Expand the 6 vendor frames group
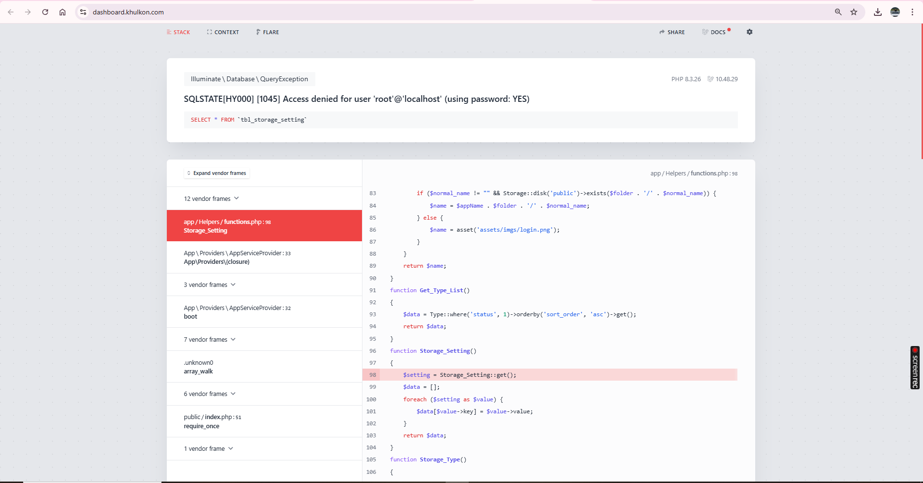The image size is (923, 483). 210,394
